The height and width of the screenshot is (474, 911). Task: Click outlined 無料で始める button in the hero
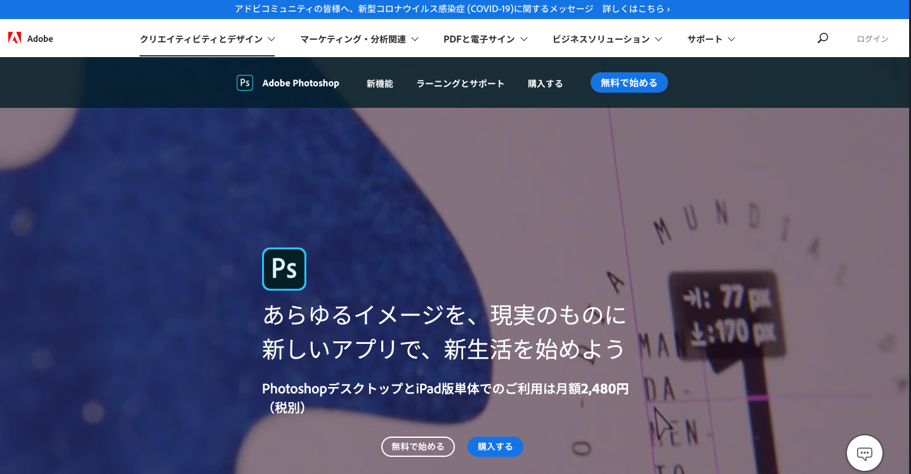(x=418, y=446)
